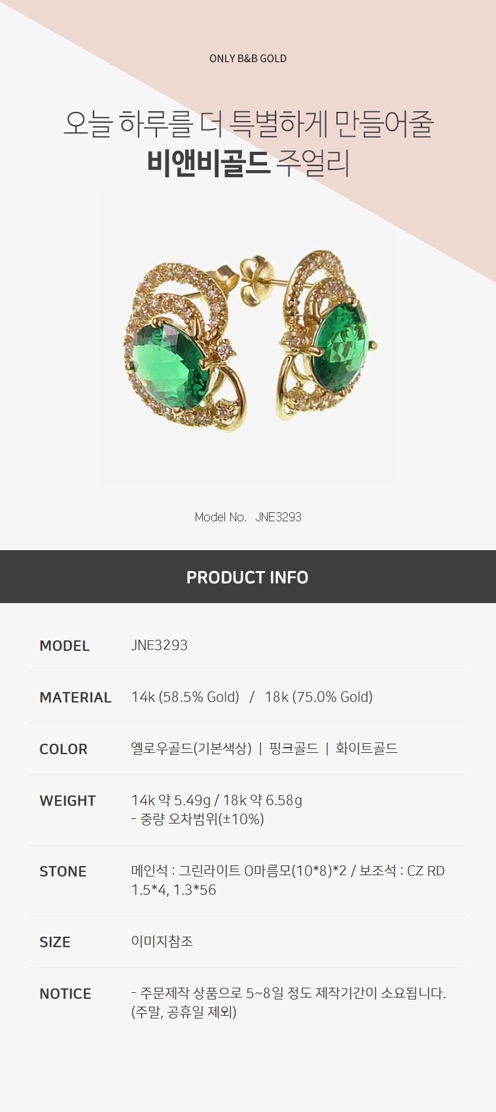Select 핑크골드 color option
Image resolution: width=496 pixels, height=1112 pixels.
tap(294, 748)
